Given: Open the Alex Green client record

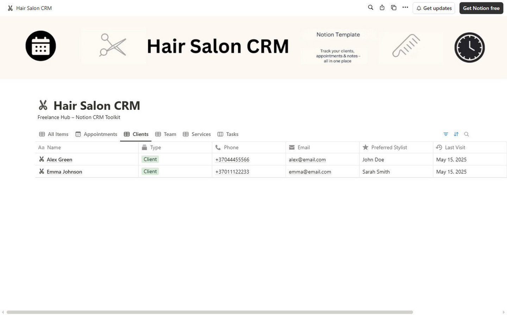Looking at the screenshot, I should [60, 159].
